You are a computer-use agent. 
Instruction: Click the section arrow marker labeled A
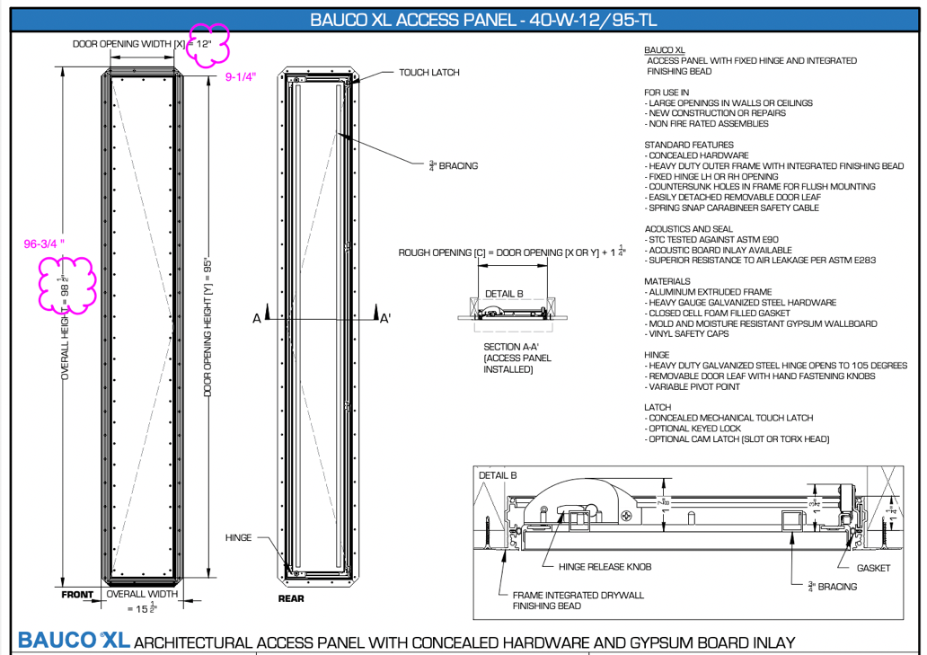click(x=267, y=317)
